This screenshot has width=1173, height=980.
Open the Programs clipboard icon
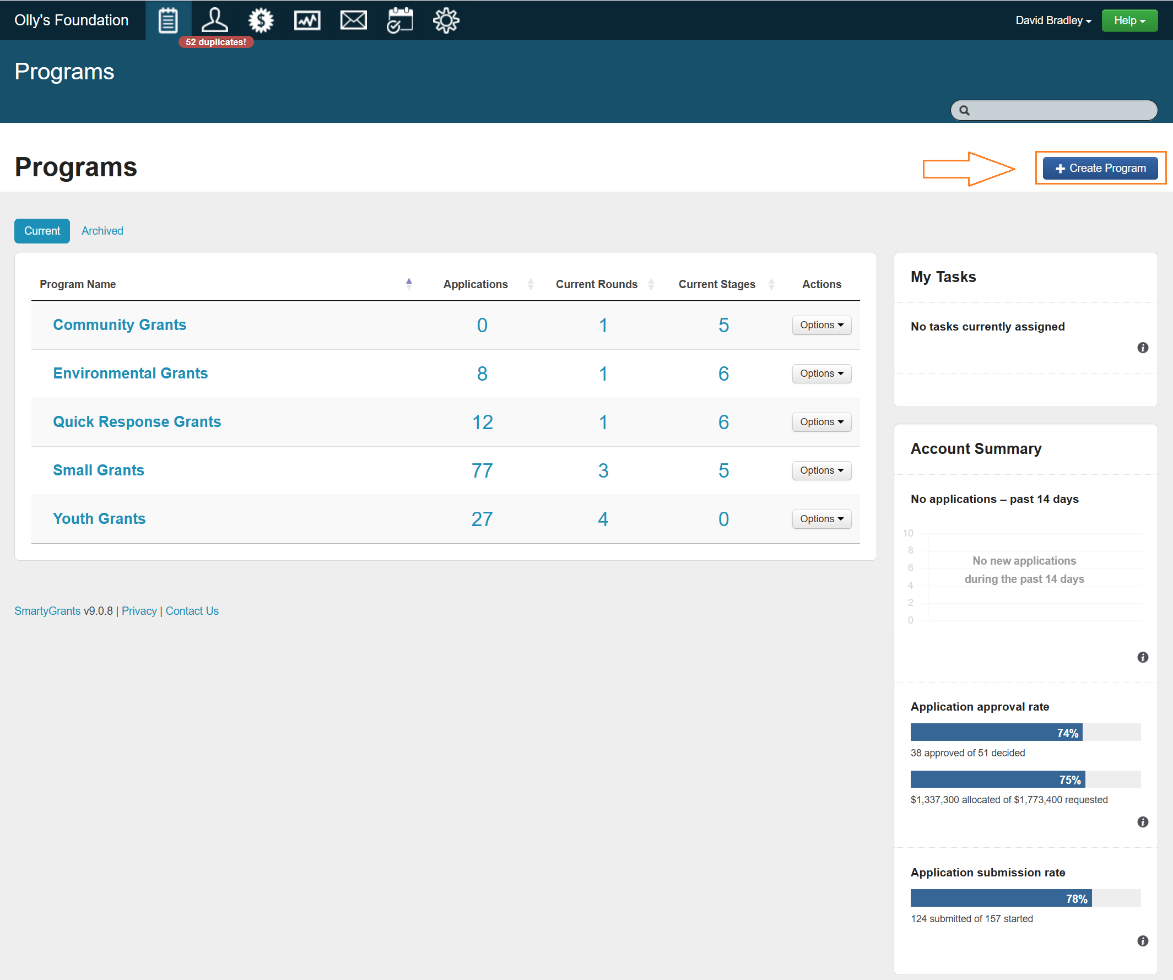(x=167, y=21)
